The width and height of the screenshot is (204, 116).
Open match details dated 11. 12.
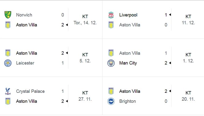point(188,20)
